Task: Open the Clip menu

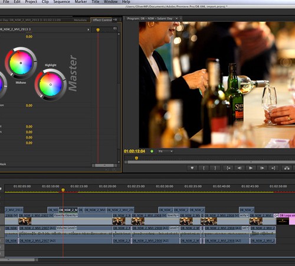Action: click(45, 2)
